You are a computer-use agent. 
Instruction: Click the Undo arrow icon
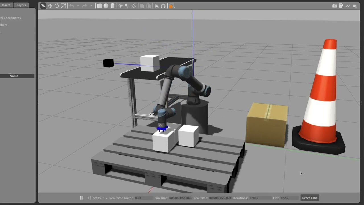coord(71,6)
